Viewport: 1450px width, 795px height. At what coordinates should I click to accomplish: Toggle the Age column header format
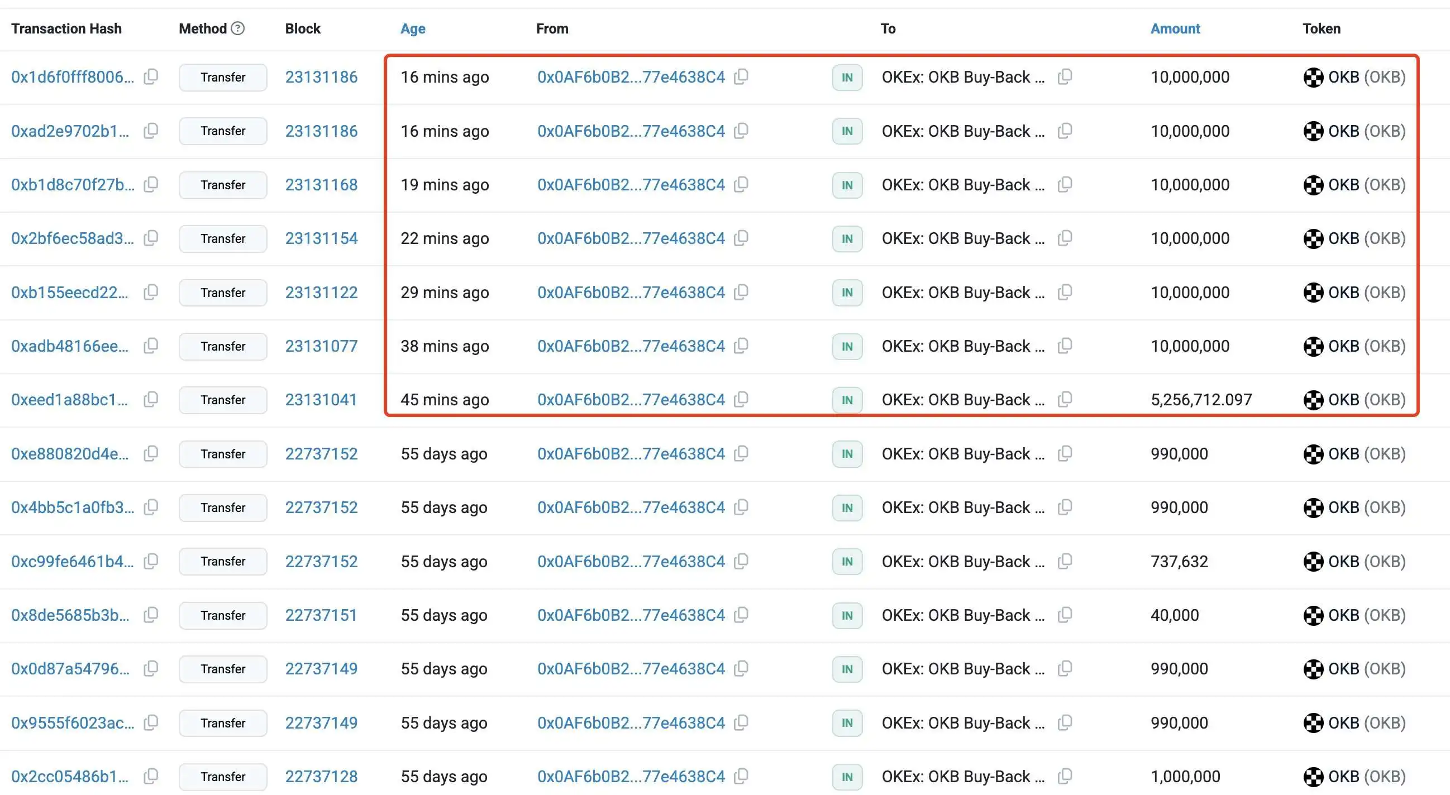pyautogui.click(x=413, y=28)
